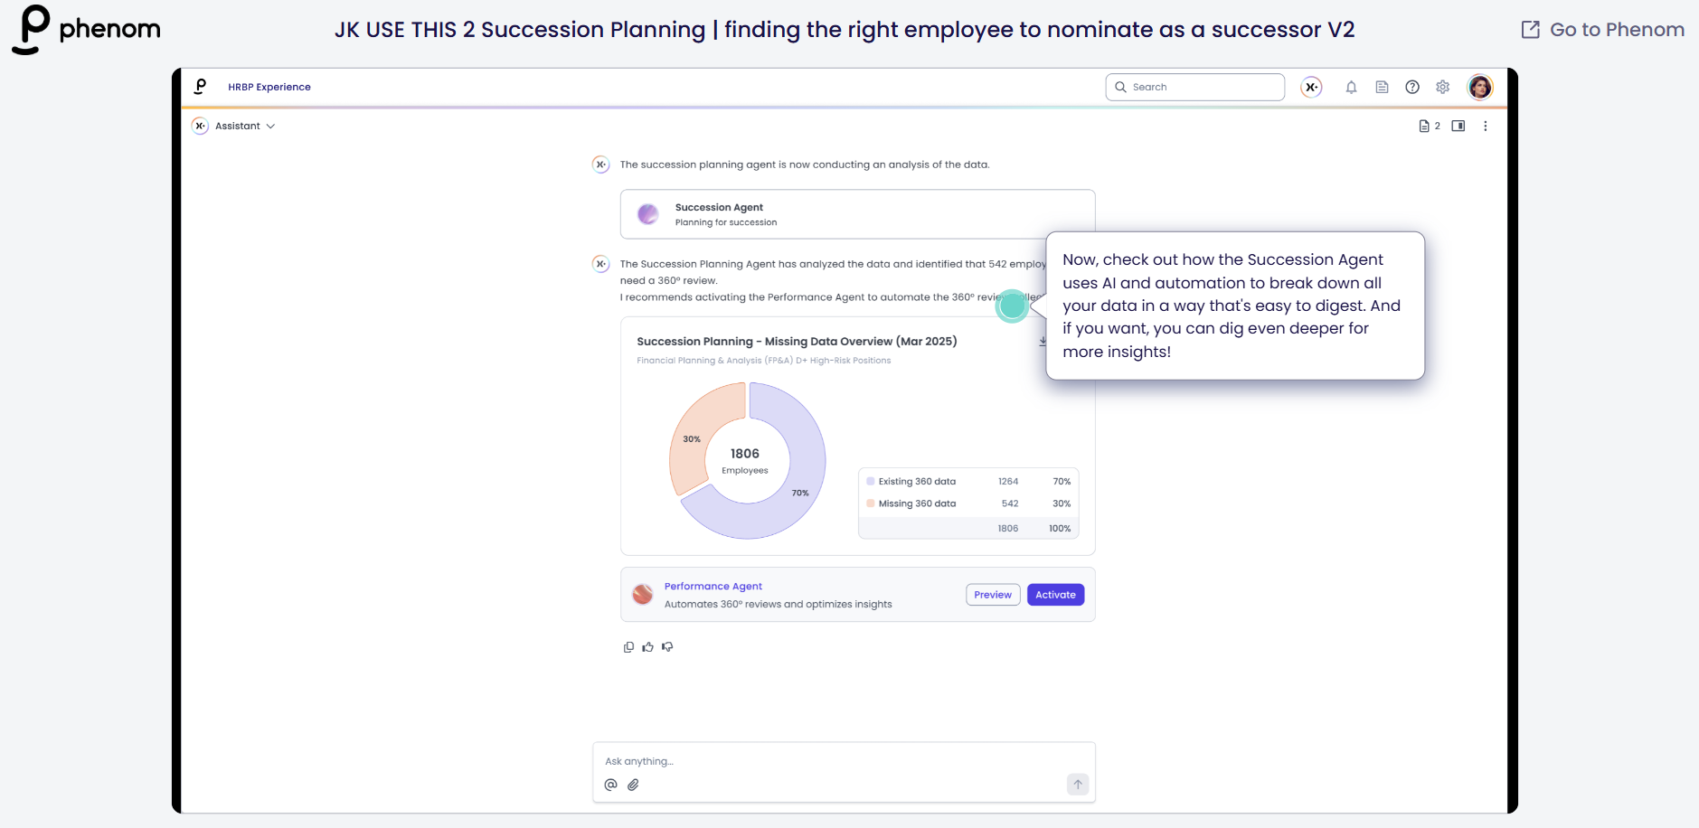The width and height of the screenshot is (1699, 828).
Task: Download the Missing Data Overview chart
Action: pos(1042,342)
